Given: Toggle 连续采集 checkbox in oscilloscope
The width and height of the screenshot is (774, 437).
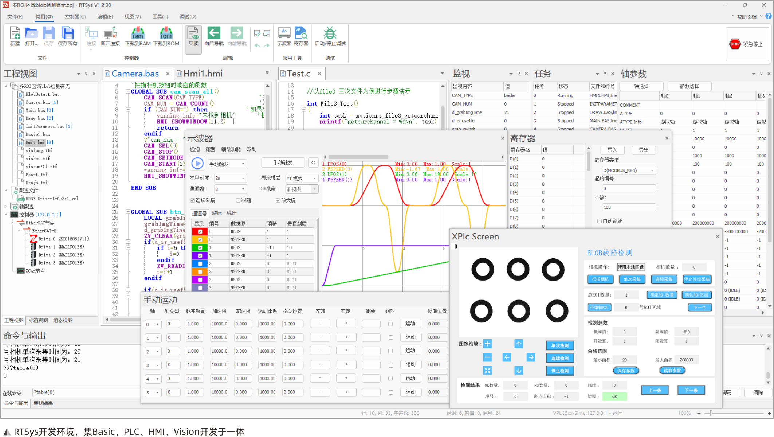Looking at the screenshot, I should (x=192, y=200).
